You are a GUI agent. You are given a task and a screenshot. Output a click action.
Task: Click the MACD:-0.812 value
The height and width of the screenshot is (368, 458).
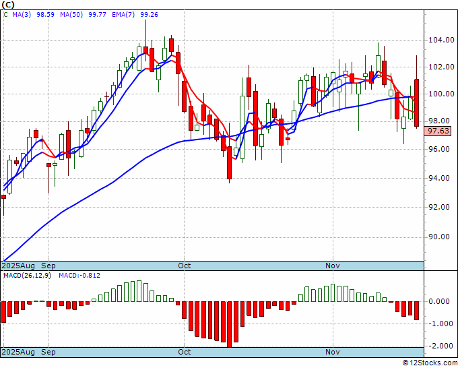[79, 276]
